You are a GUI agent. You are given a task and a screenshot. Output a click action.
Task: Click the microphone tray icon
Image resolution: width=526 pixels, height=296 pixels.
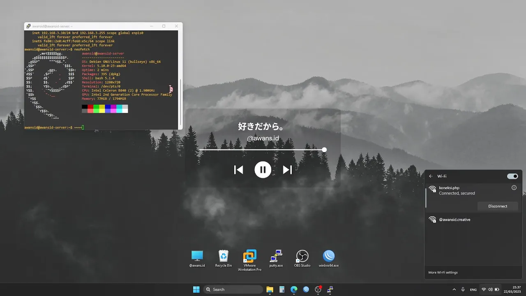pyautogui.click(x=463, y=289)
